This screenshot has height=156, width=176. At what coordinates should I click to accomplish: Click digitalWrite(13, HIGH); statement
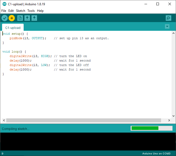point(31,56)
